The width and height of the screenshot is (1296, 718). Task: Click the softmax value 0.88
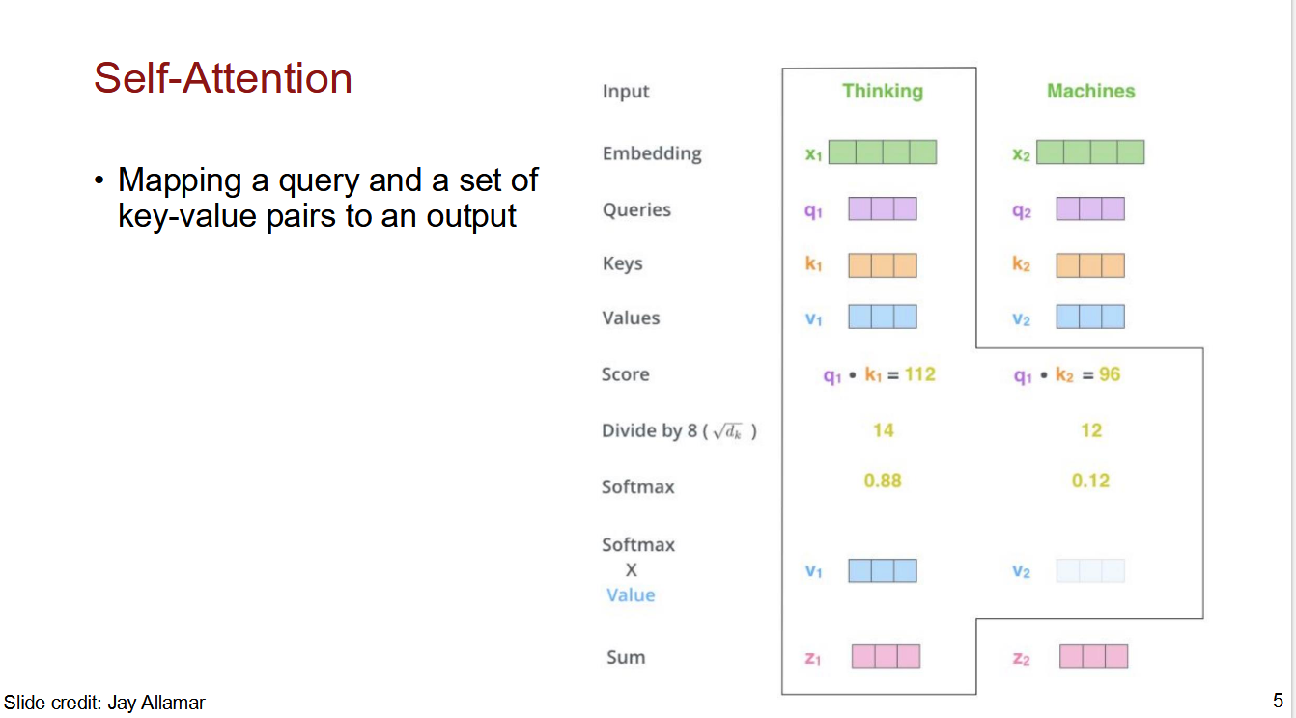point(883,481)
